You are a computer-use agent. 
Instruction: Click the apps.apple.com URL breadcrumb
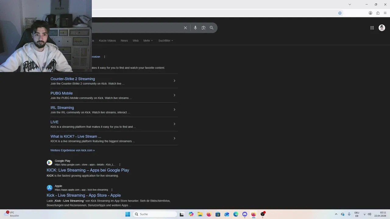click(x=81, y=190)
